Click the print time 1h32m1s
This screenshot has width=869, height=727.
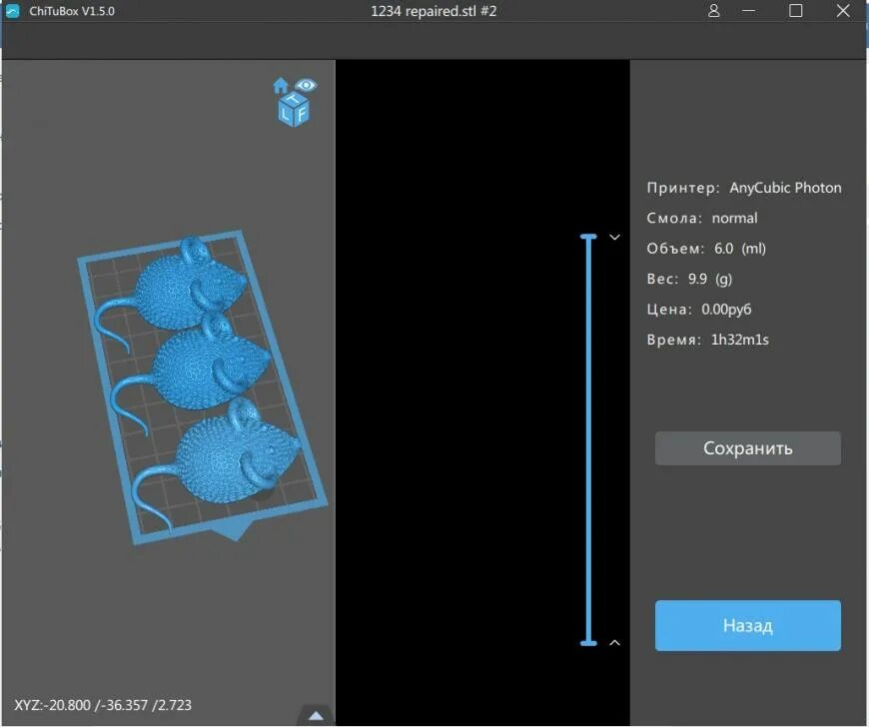pyautogui.click(x=740, y=340)
